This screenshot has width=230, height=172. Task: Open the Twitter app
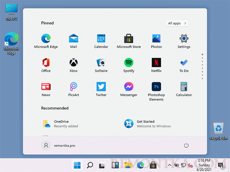click(101, 90)
